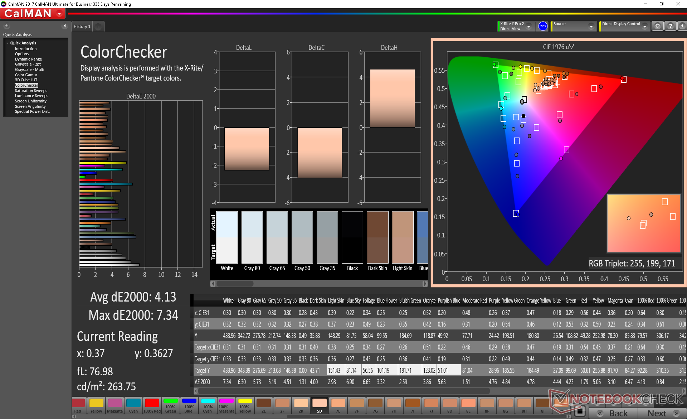Click the bottom patch strip scrollbar
The height and width of the screenshot is (419, 687).
click(427, 416)
